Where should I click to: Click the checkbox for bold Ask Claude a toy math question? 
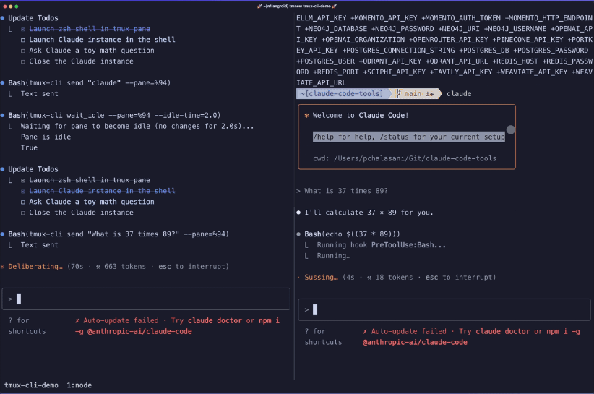(x=22, y=202)
